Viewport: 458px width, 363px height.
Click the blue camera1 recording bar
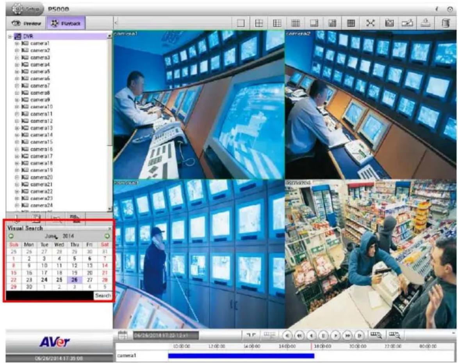click(241, 356)
